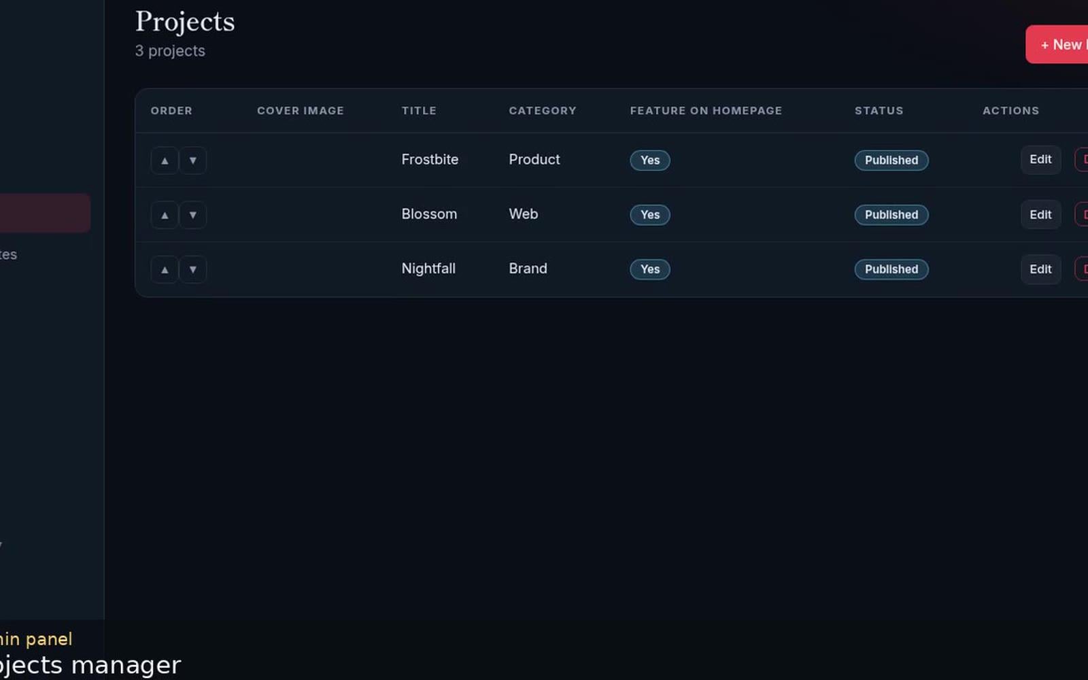Edit the Frostbite project
The image size is (1088, 680).
point(1040,160)
